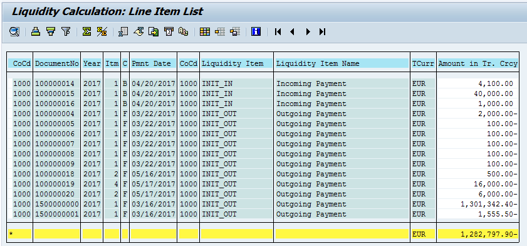Click payment date 05/16/2017
527x246 pixels.
point(154,174)
